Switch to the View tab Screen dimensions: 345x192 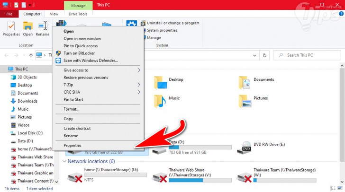coord(54,14)
